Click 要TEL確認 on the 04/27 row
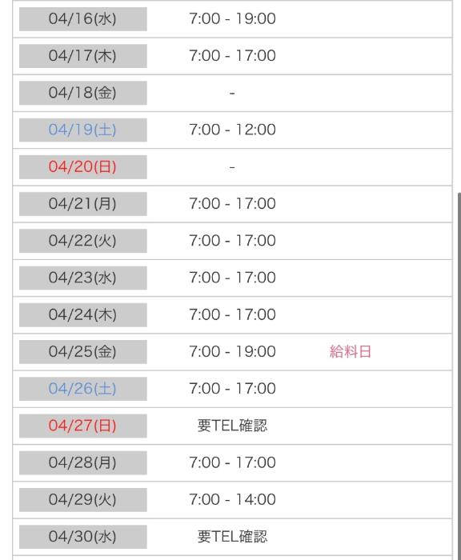The height and width of the screenshot is (560, 461). [x=232, y=426]
